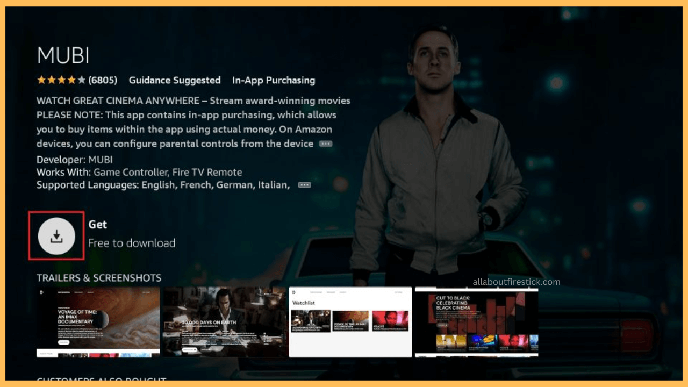Expand Supported Languages via the ellipsis
This screenshot has height=387, width=688.
coord(304,184)
